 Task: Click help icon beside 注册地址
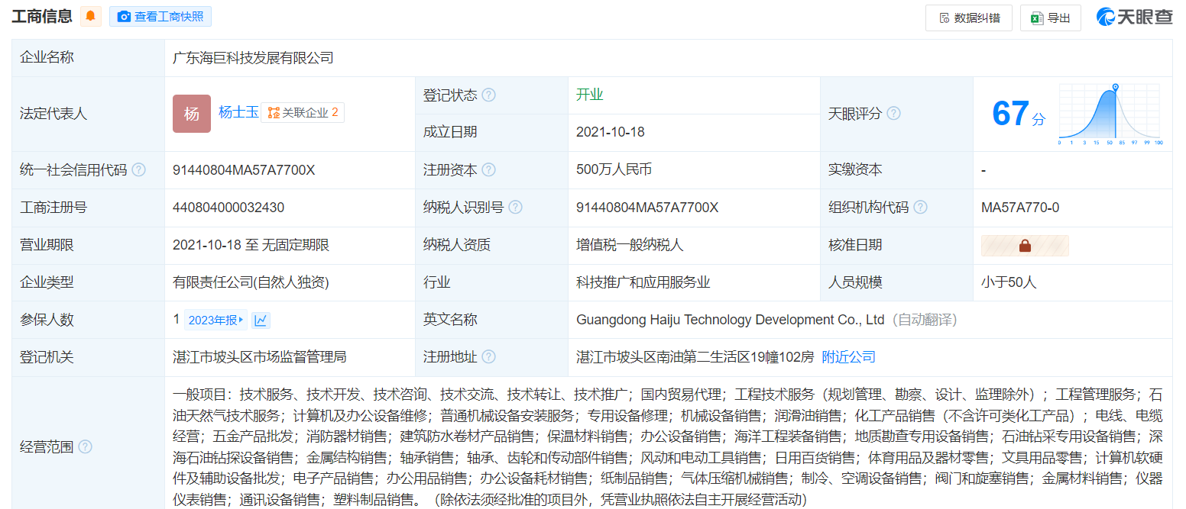(x=488, y=357)
